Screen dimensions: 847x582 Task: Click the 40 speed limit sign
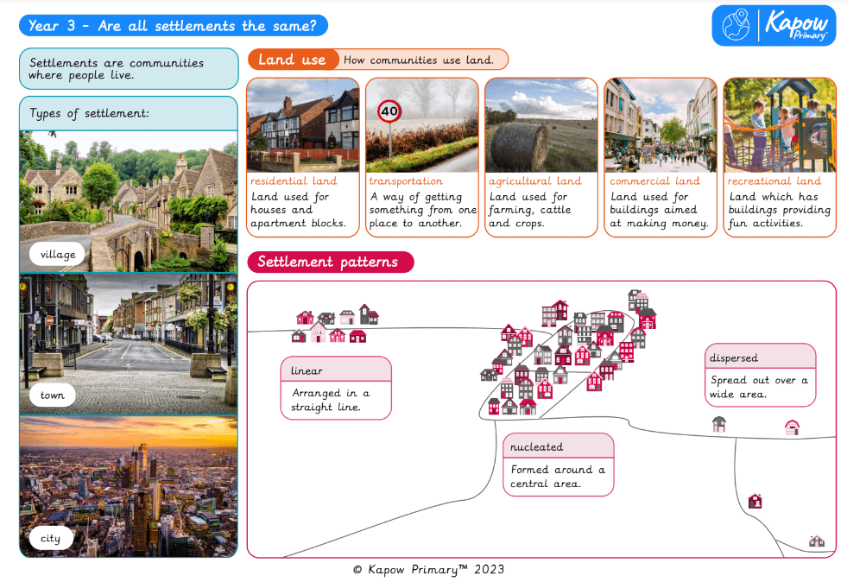pyautogui.click(x=389, y=111)
